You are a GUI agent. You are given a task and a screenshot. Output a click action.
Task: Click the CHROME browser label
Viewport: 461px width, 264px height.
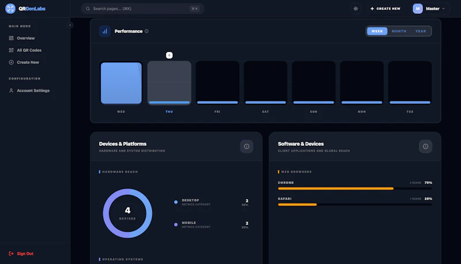(x=286, y=183)
